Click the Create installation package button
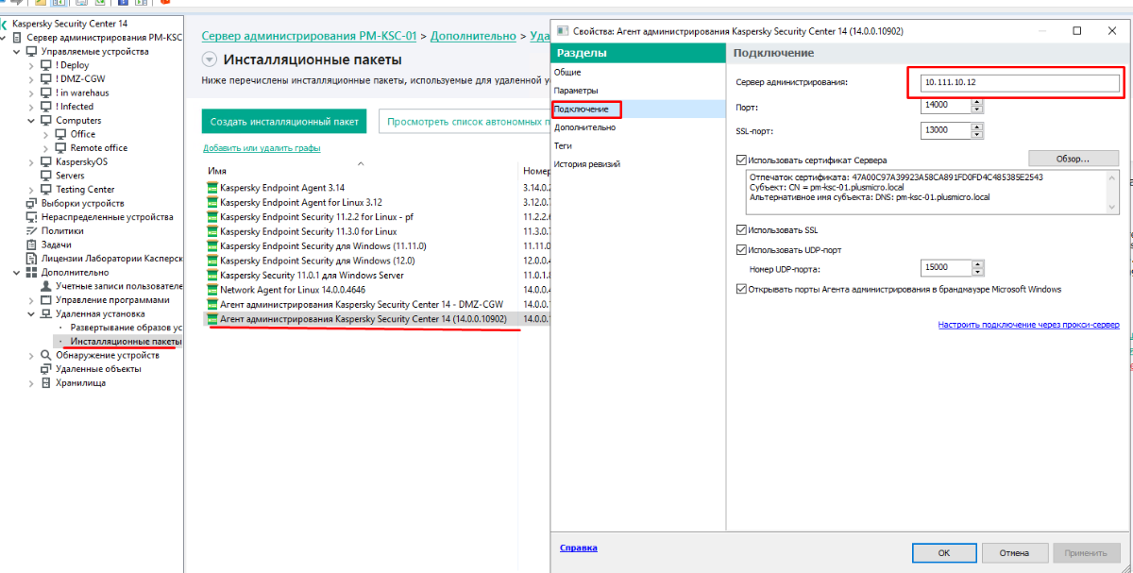 [x=284, y=122]
